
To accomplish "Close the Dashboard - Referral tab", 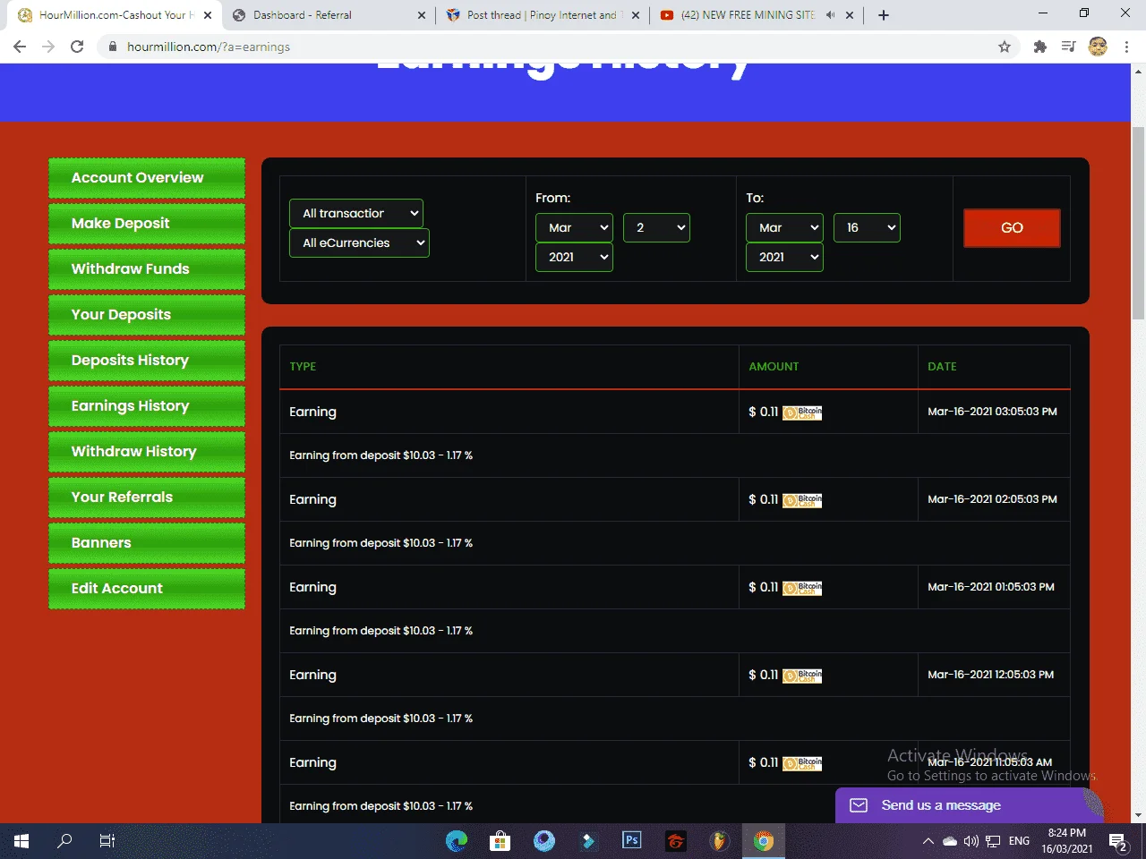I will click(x=423, y=15).
